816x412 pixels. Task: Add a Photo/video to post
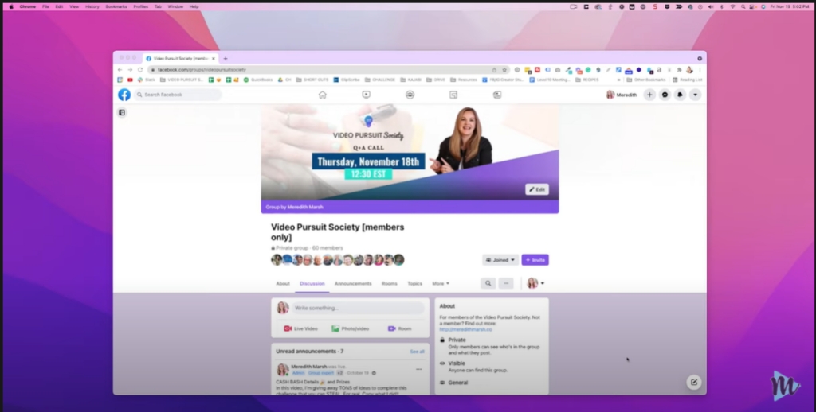pos(351,328)
